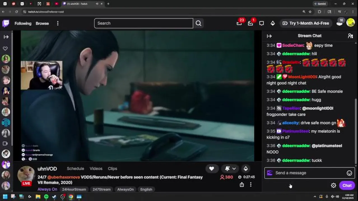Viewport: 358px width, 201px height.
Task: Open the Browse page
Action: coord(42,23)
